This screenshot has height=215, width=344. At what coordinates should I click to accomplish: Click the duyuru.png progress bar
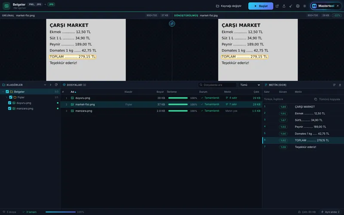[x=178, y=98]
